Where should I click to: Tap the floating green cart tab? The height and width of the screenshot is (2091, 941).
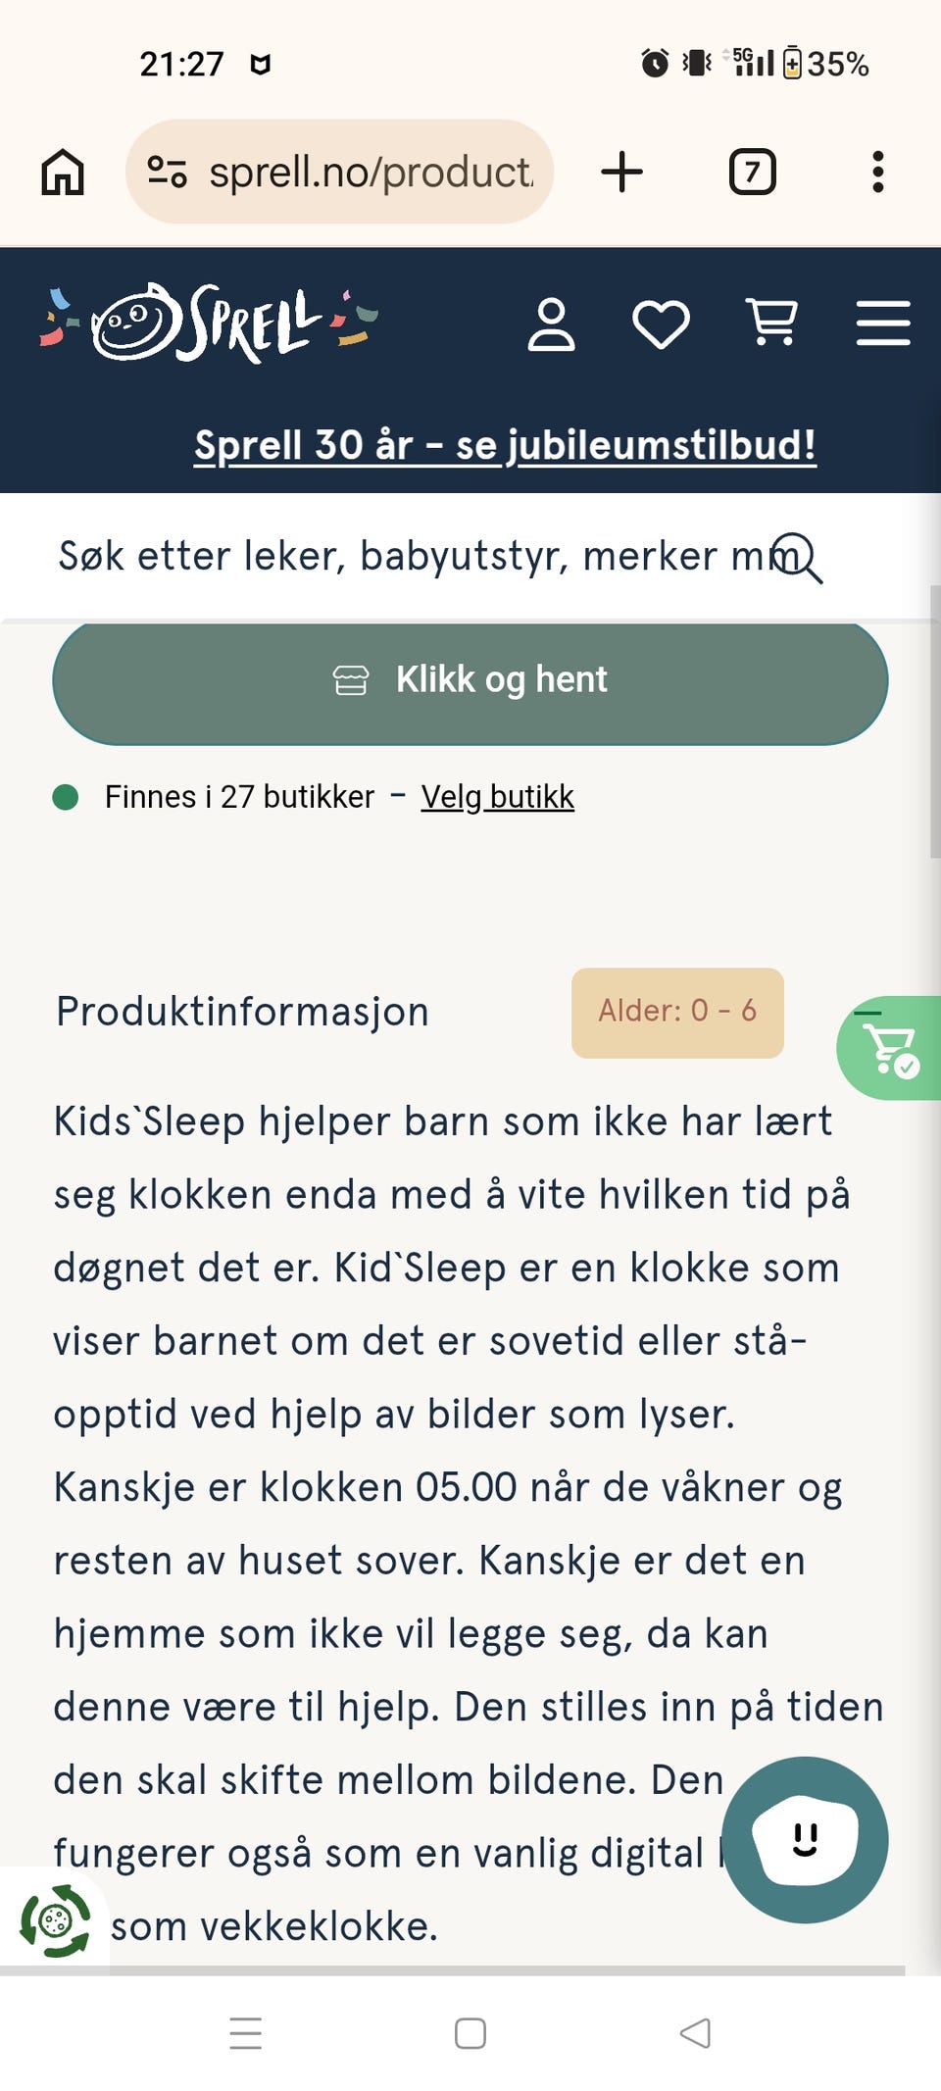point(890,1048)
